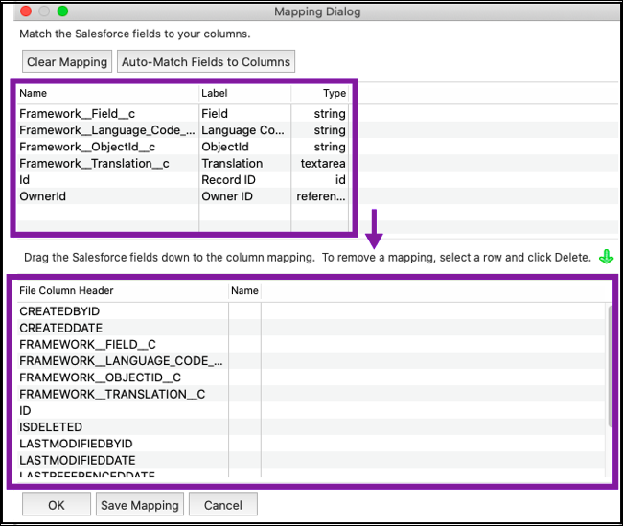Screen dimensions: 623x526
Task: Click the green zoom window button
Action: (x=63, y=11)
